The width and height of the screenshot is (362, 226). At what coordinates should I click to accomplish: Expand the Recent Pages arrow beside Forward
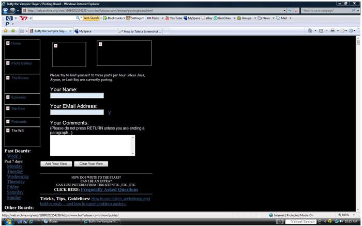pyautogui.click(x=18, y=11)
